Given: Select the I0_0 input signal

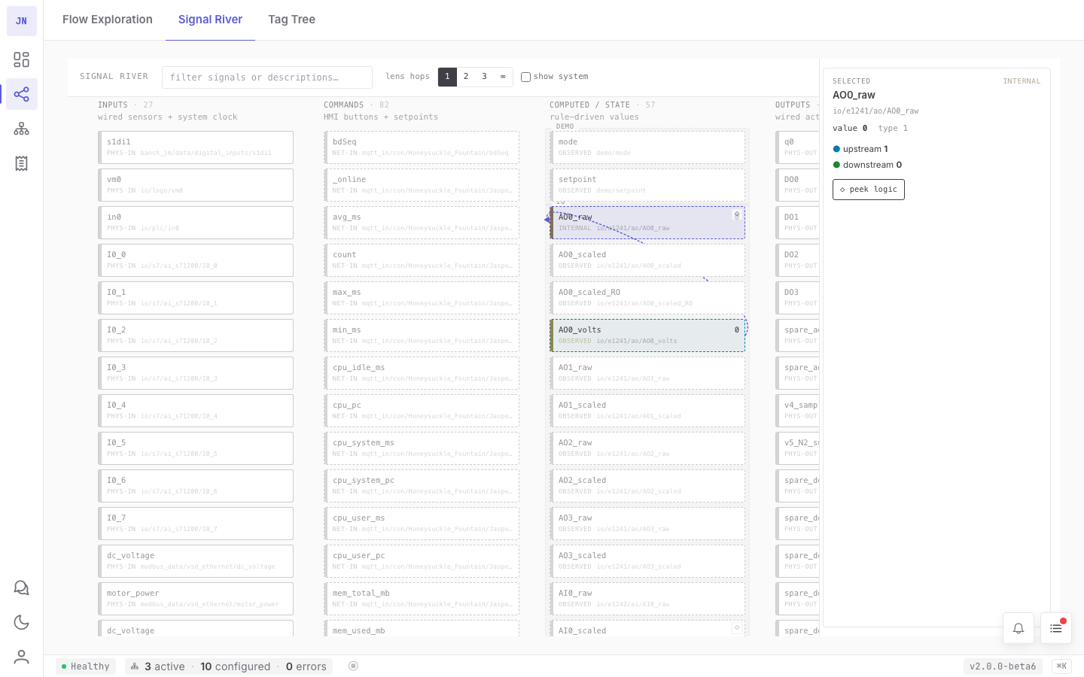Looking at the screenshot, I should (x=196, y=260).
